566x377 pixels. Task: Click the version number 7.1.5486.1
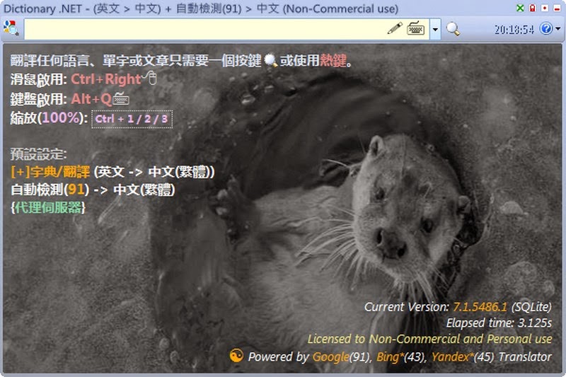(480, 307)
